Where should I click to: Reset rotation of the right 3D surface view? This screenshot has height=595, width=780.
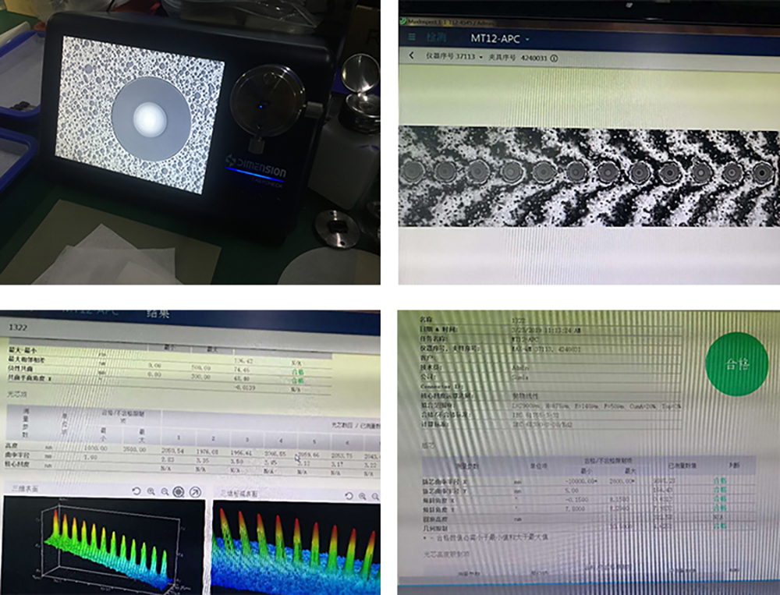349,496
